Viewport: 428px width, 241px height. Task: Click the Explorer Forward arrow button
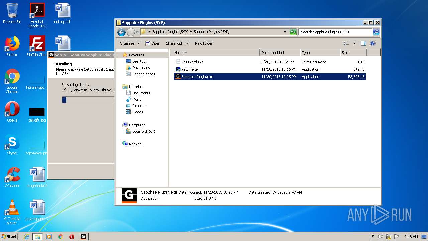pyautogui.click(x=131, y=32)
